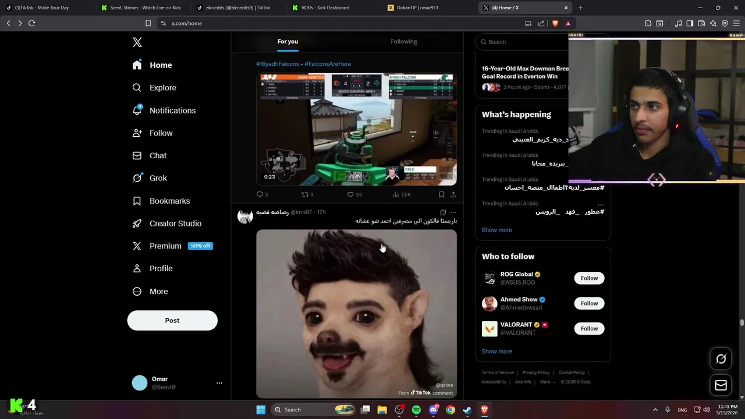Screen dimensions: 745x419
Task: Open Terms of Service link
Action: (498, 372)
